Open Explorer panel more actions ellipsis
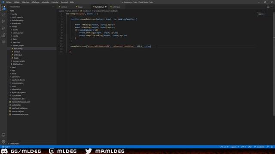 point(53,7)
